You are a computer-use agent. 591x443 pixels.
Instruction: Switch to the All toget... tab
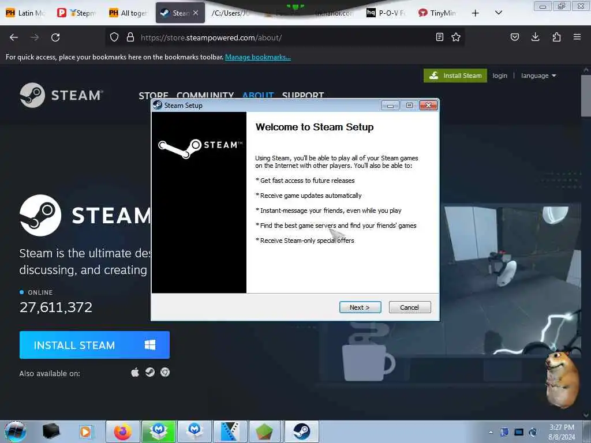[128, 13]
